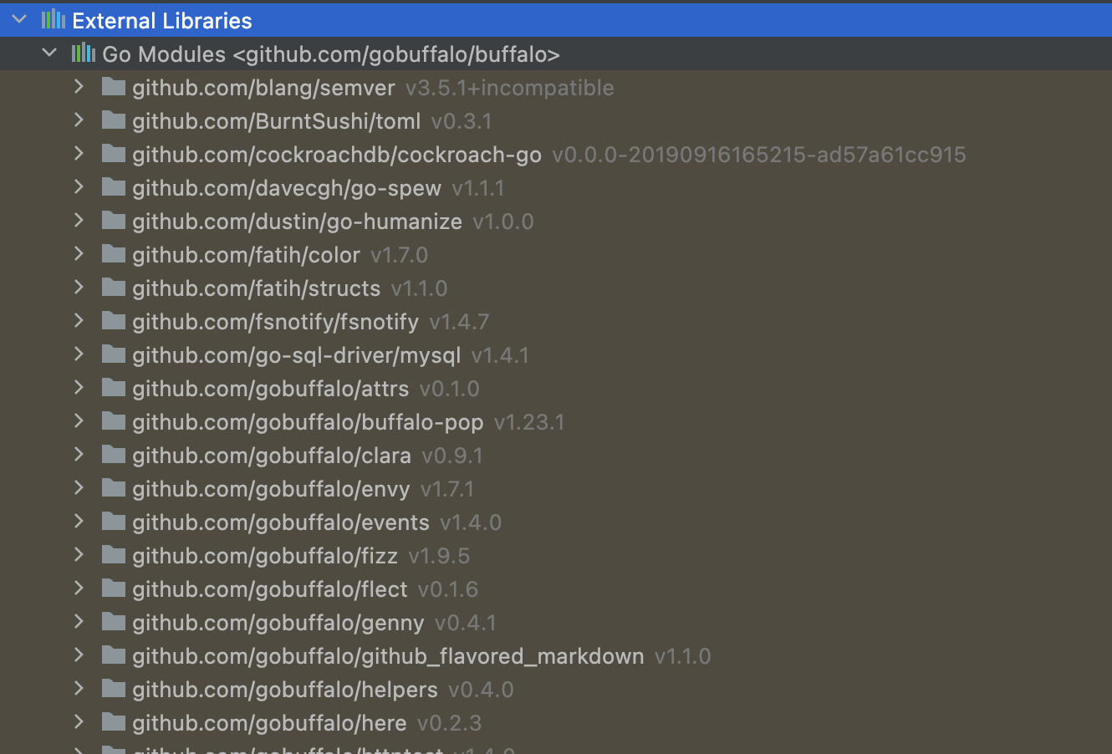Expand the github.com/cockroachdb/cockroach-go module
This screenshot has height=754, width=1112.
pos(79,154)
